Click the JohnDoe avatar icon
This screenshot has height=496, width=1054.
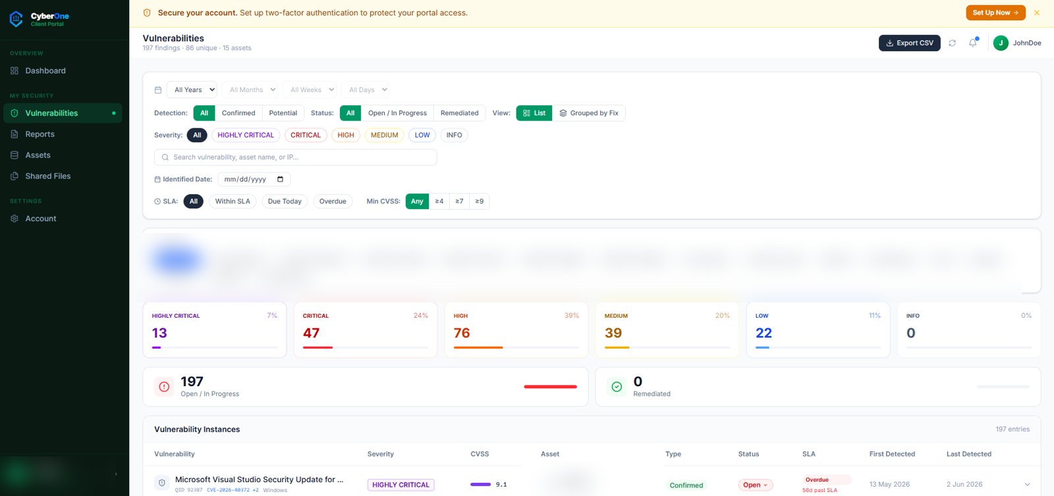click(1001, 43)
